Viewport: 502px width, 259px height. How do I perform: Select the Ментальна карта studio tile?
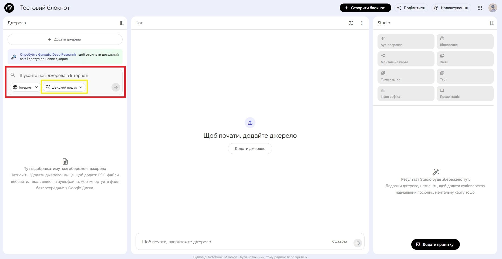point(406,59)
